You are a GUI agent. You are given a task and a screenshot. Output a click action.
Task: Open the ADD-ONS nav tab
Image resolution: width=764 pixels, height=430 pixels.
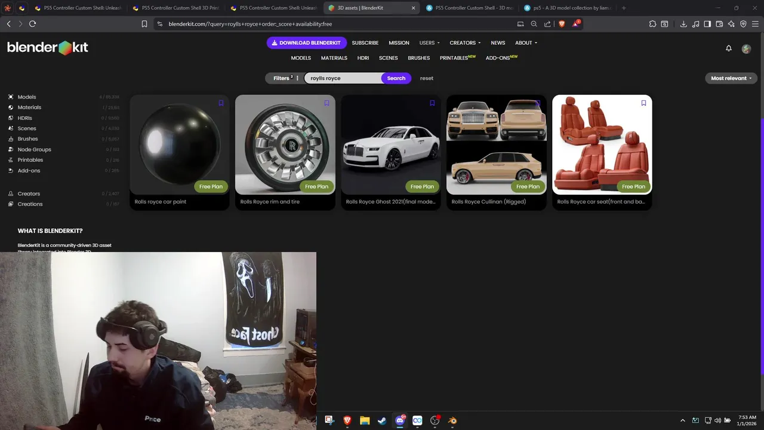coord(501,58)
